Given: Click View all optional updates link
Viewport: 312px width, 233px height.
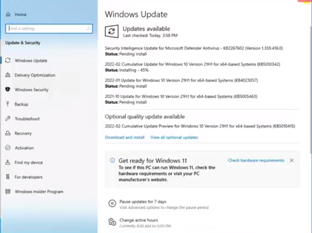Looking at the screenshot, I should tap(174, 137).
